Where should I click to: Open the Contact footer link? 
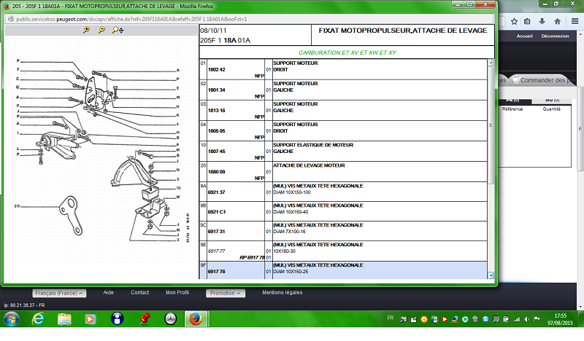point(139,293)
